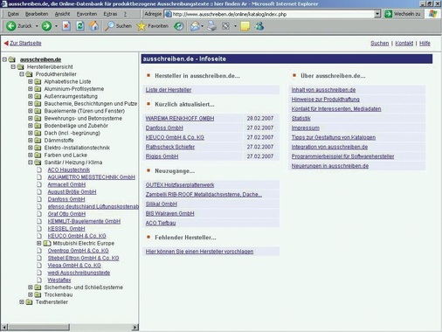
Task: Click the Zurück back arrow icon
Action: click(10, 26)
